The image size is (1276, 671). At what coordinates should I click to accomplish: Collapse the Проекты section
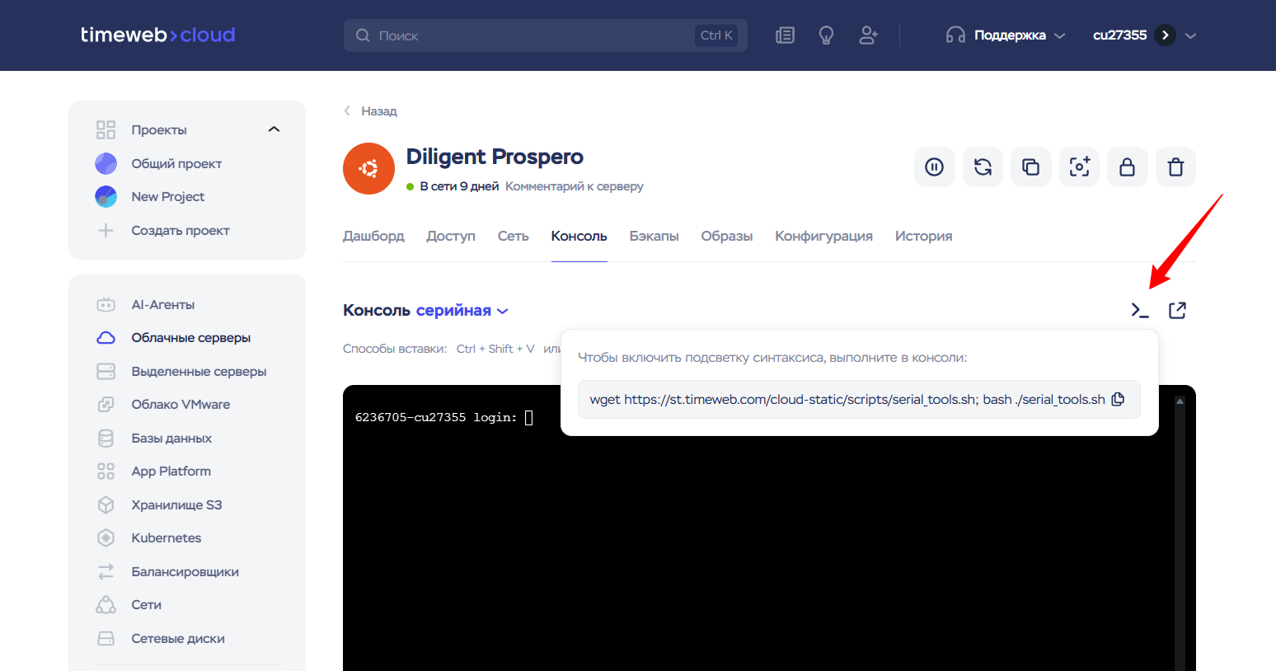274,129
